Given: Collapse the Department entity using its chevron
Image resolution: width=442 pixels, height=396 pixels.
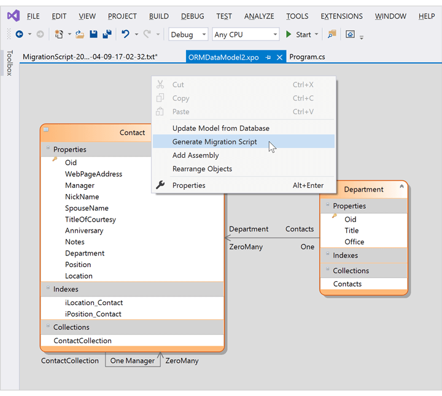Looking at the screenshot, I should [x=401, y=186].
